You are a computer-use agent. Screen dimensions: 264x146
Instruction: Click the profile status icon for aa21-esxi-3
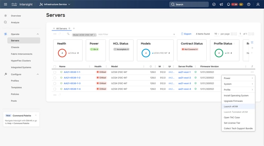tap(195, 83)
